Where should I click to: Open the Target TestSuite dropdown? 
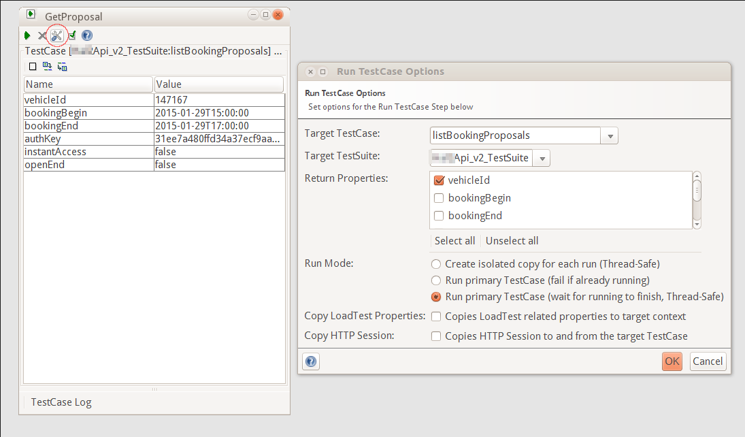click(x=542, y=159)
